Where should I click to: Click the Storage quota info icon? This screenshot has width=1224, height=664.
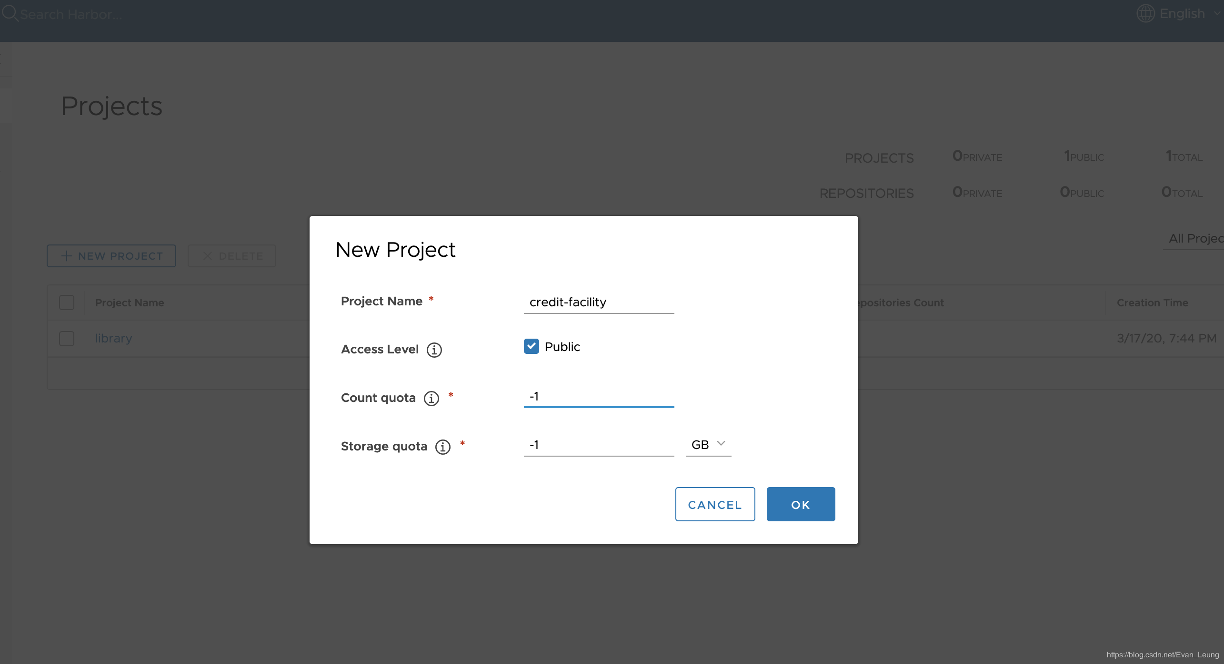click(x=443, y=447)
